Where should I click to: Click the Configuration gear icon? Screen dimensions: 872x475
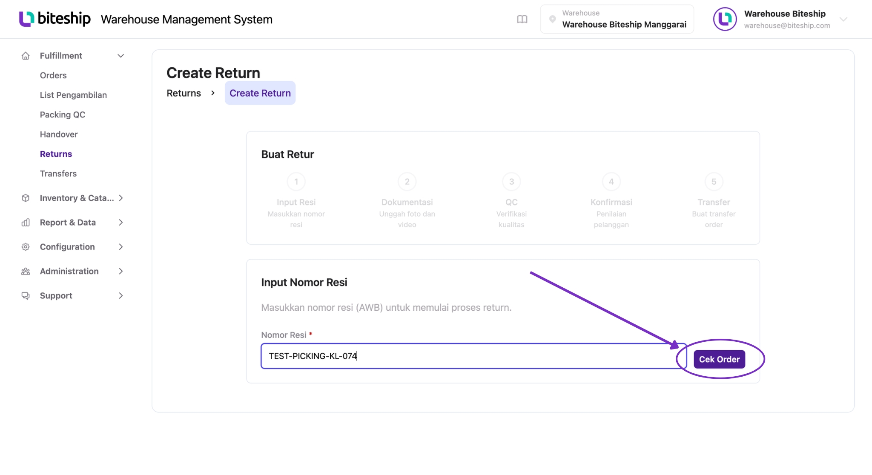click(x=26, y=247)
